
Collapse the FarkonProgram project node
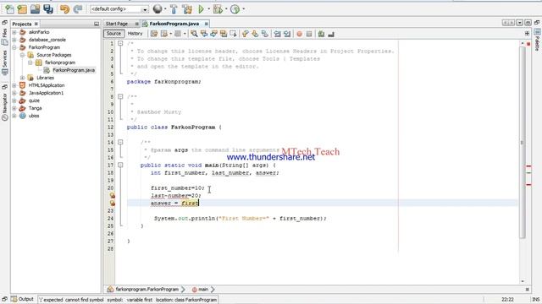click(14, 47)
